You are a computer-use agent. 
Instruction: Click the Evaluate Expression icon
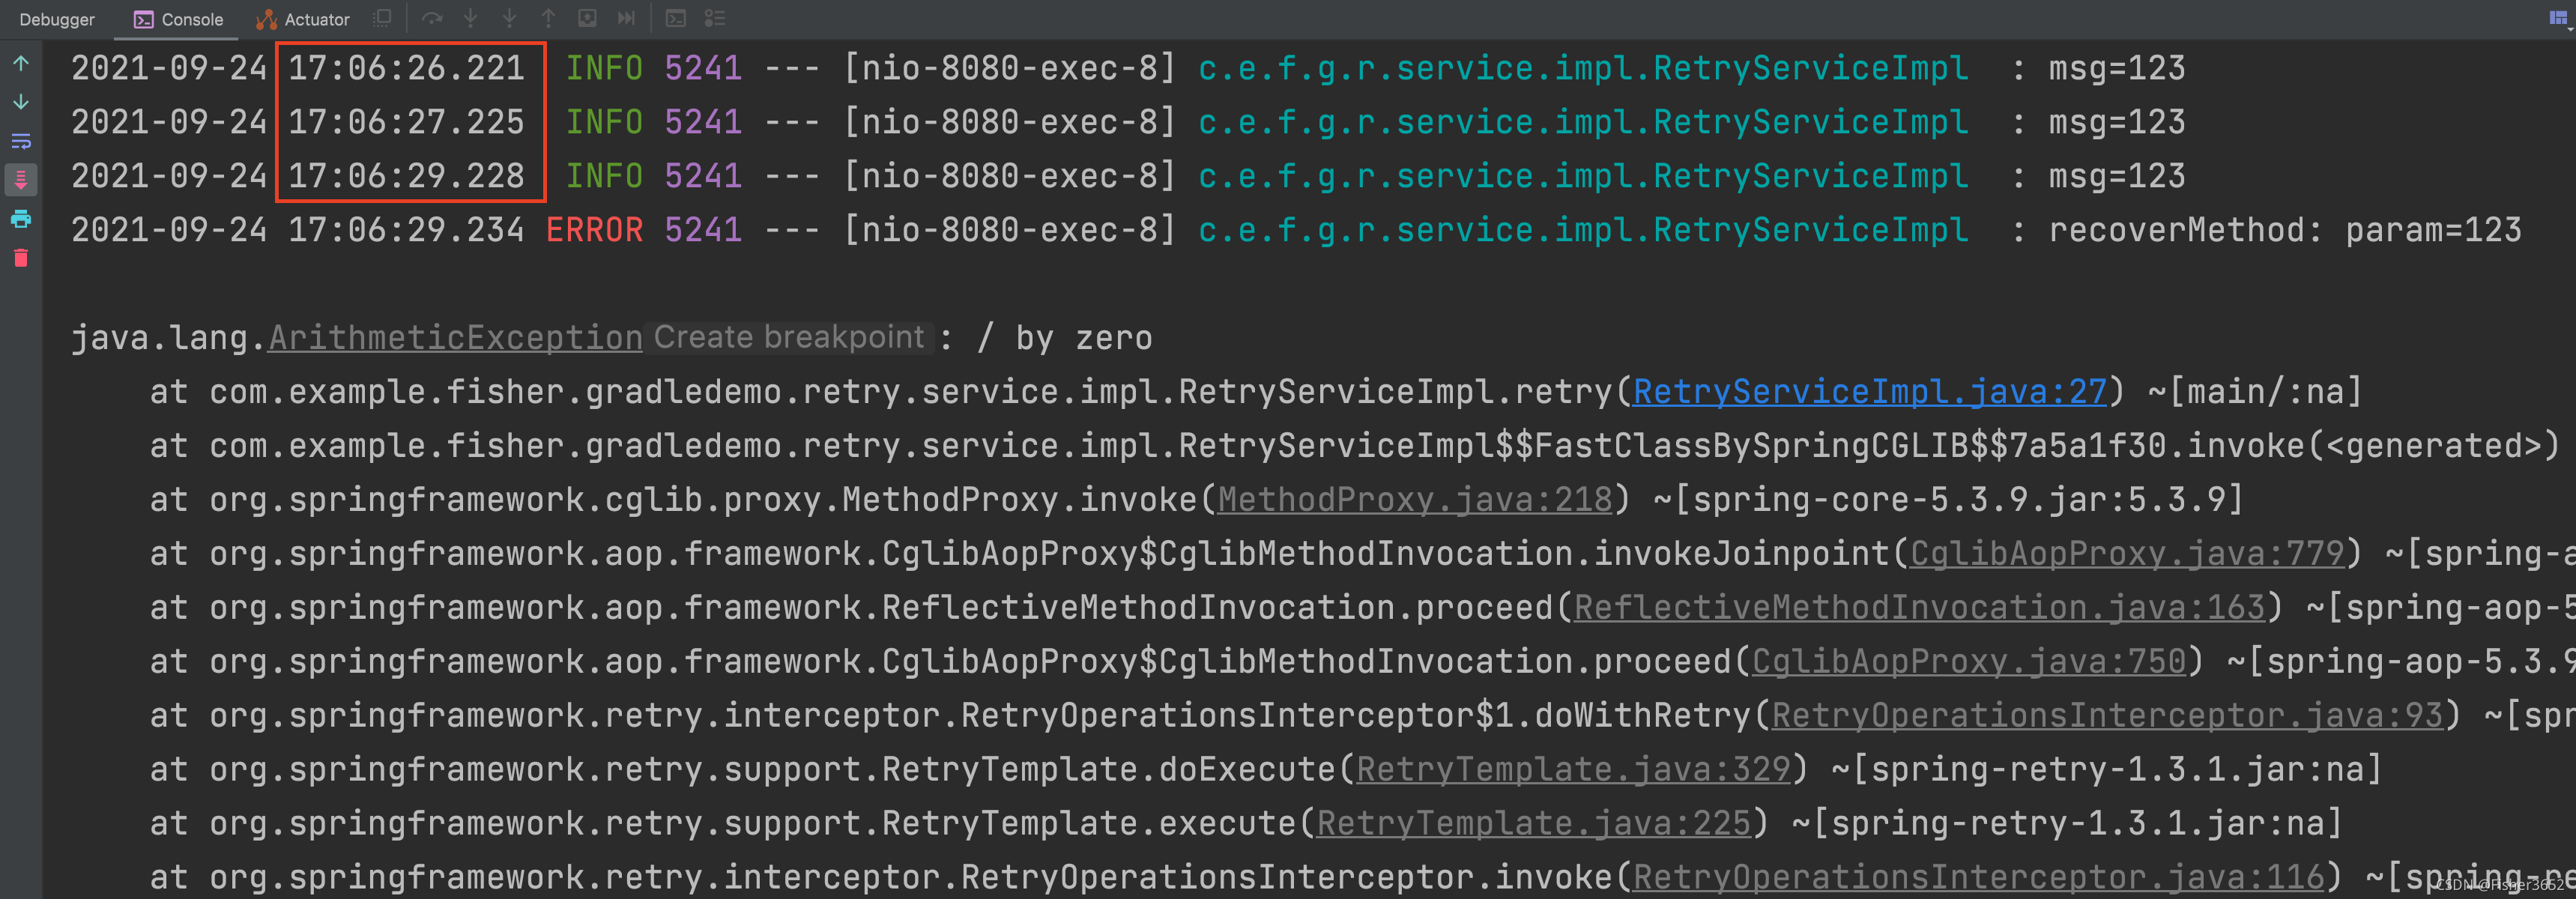pyautogui.click(x=676, y=18)
